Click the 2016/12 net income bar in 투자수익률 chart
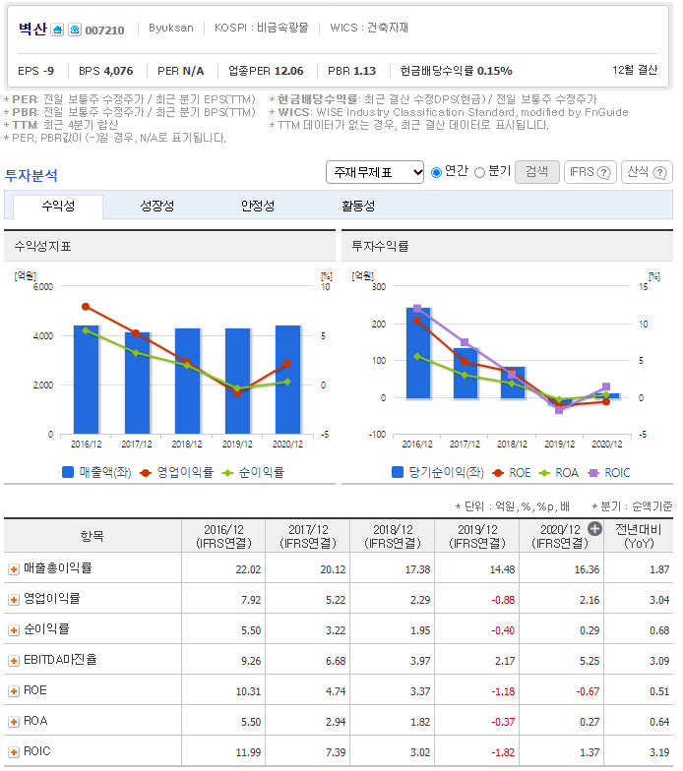 (418, 352)
